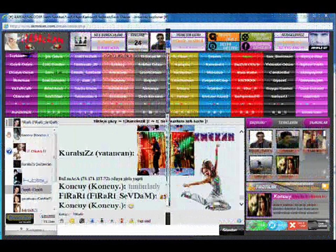
Task: Open the pink round-icon tile in header
Action: (256, 46)
